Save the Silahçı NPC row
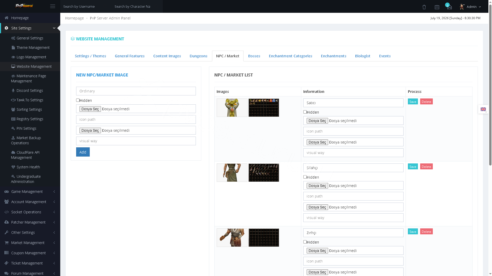This screenshot has height=276, width=492. pyautogui.click(x=413, y=167)
